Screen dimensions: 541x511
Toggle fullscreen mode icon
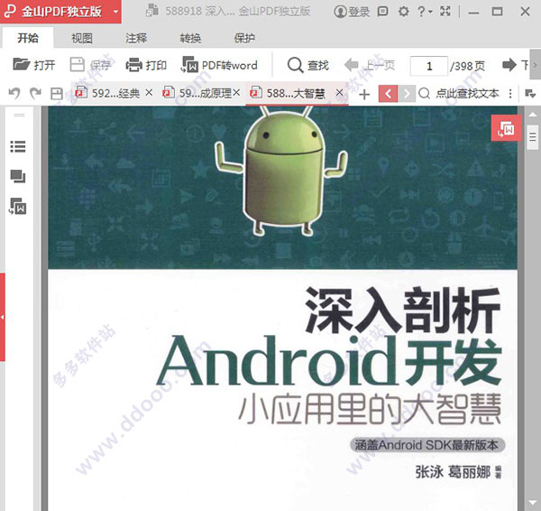click(x=445, y=12)
